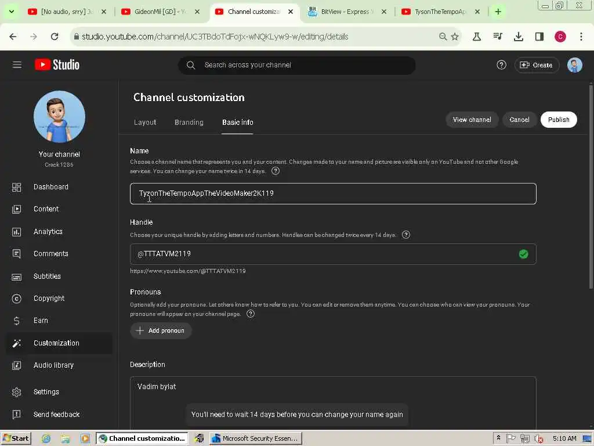Click the browser address bar URL
The height and width of the screenshot is (446, 594).
pos(215,37)
